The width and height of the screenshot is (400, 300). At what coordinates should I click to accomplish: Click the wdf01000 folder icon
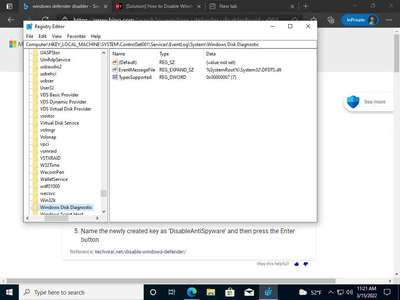click(x=35, y=186)
